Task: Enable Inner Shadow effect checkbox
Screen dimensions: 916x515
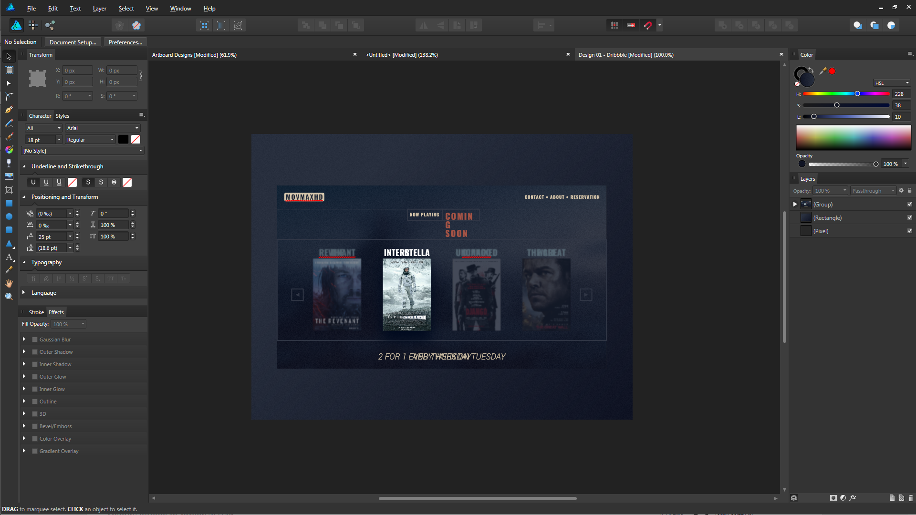Action: tap(35, 364)
